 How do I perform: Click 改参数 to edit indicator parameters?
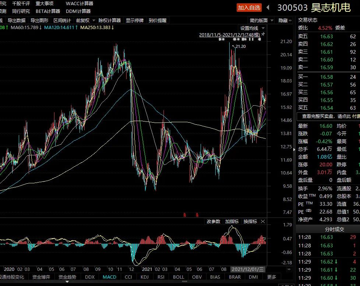213,222
